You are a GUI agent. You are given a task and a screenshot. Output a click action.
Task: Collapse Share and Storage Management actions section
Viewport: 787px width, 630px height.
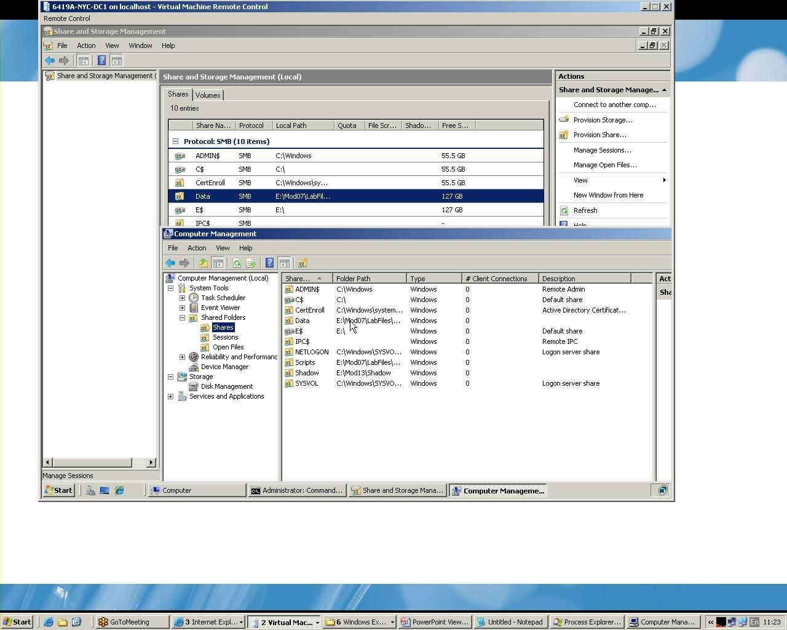664,90
